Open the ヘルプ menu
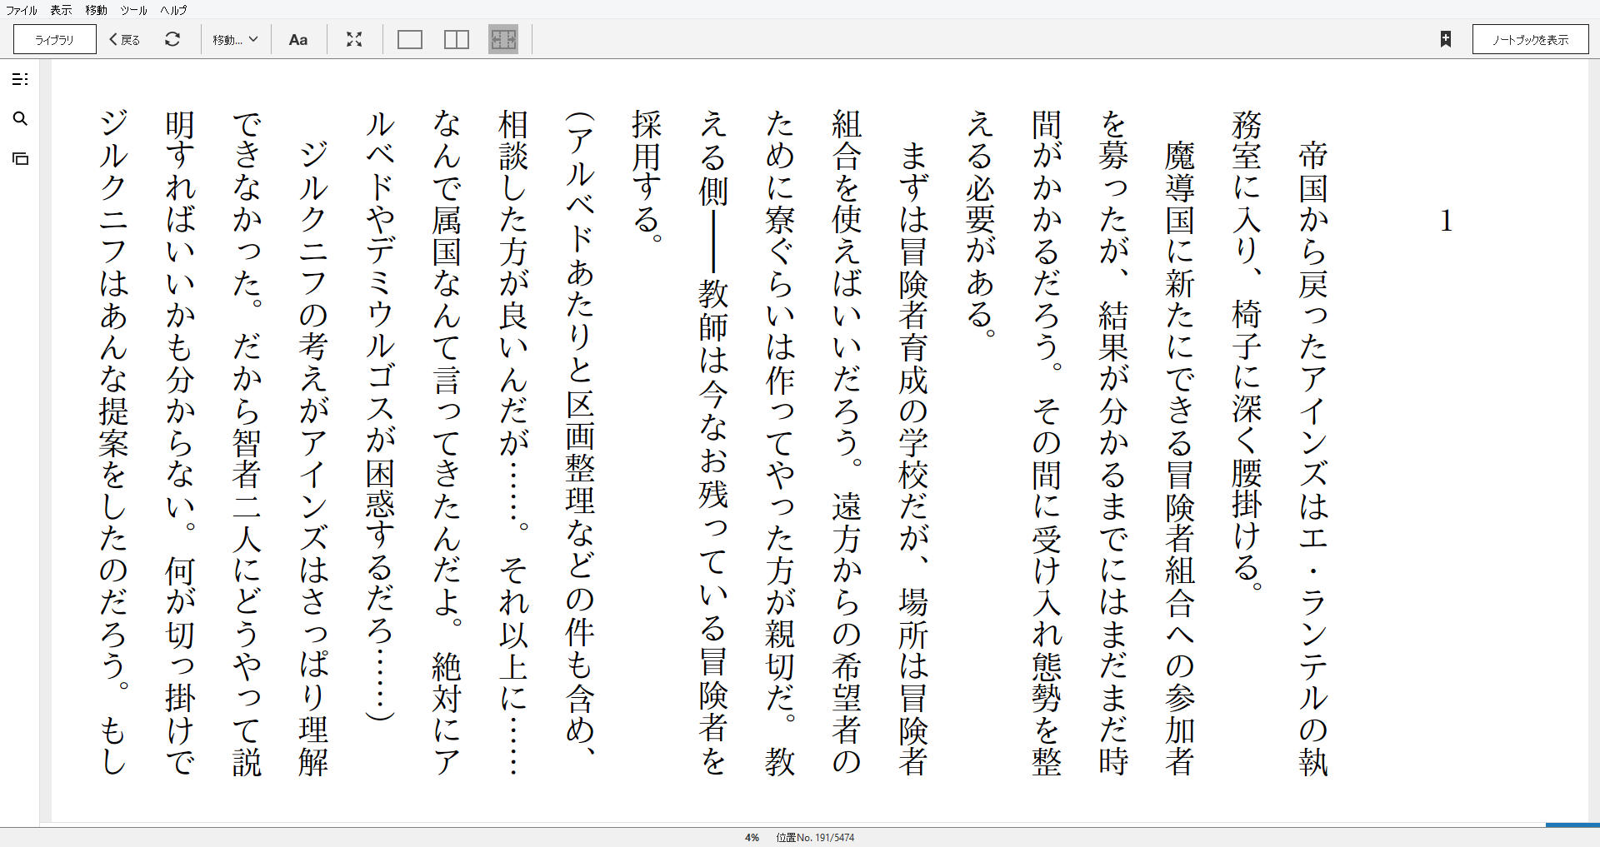Image resolution: width=1600 pixels, height=847 pixels. point(173,10)
